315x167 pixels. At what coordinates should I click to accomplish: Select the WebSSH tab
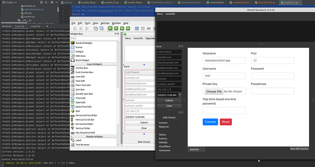[196, 150]
